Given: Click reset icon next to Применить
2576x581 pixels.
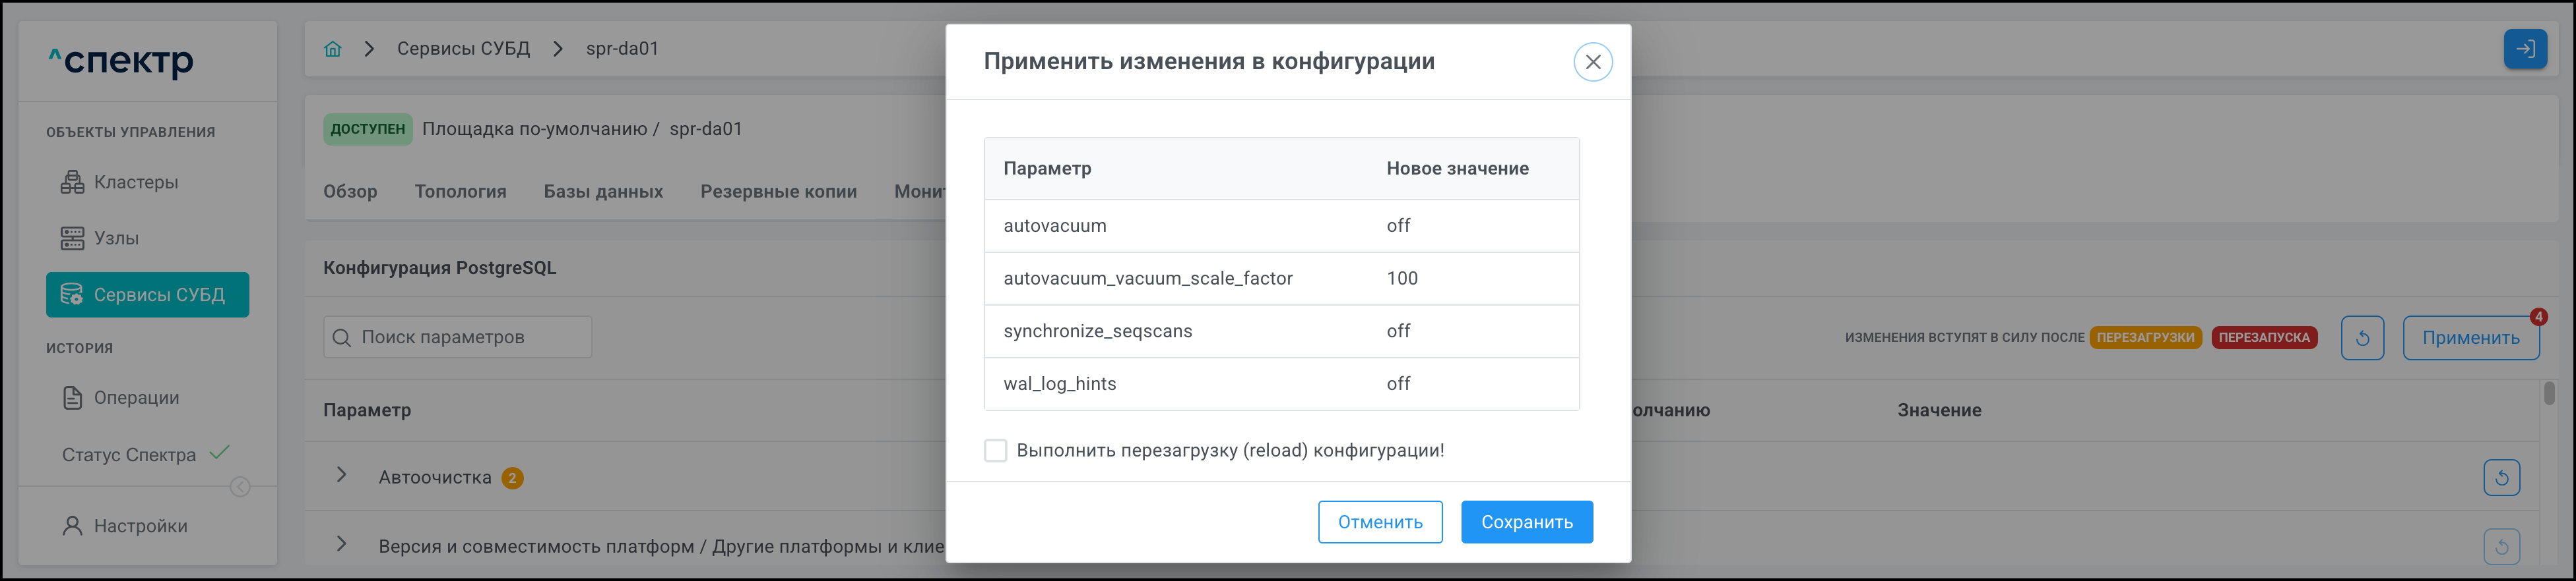Looking at the screenshot, I should [x=2362, y=337].
